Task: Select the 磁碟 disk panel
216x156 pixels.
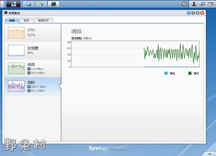Action: 33,68
